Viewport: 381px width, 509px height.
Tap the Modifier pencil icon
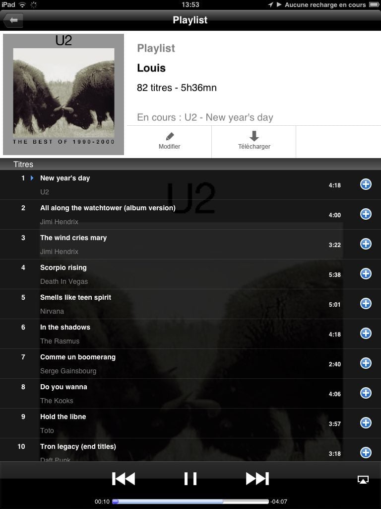[x=170, y=136]
